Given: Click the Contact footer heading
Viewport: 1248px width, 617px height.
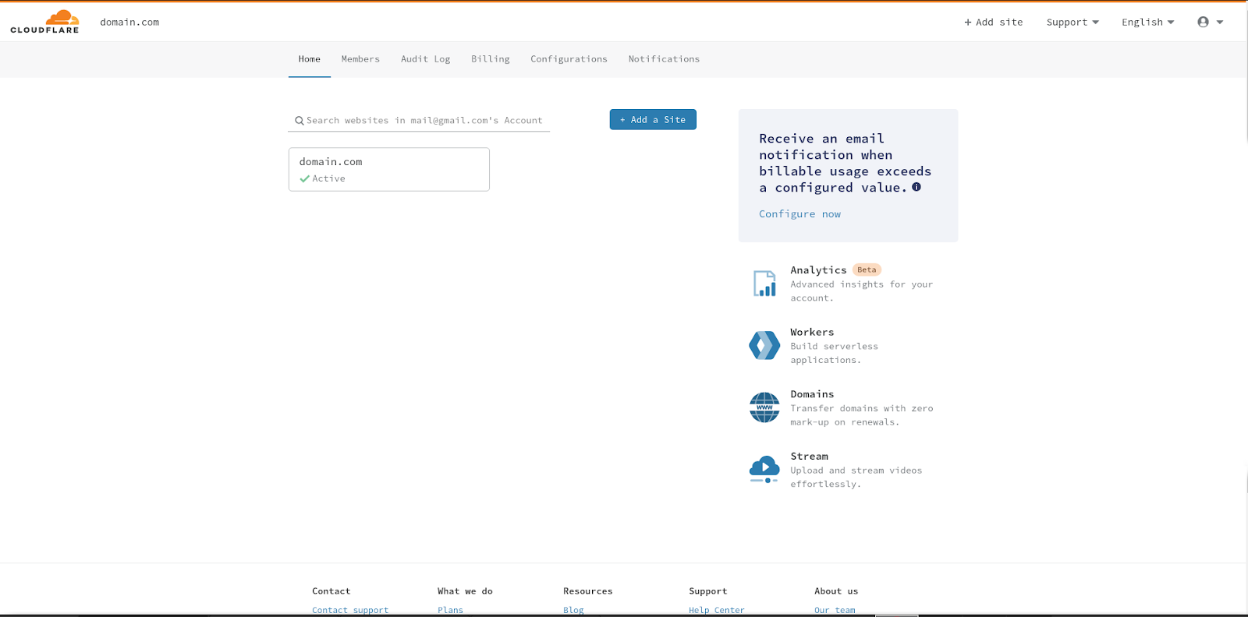Looking at the screenshot, I should click(331, 591).
